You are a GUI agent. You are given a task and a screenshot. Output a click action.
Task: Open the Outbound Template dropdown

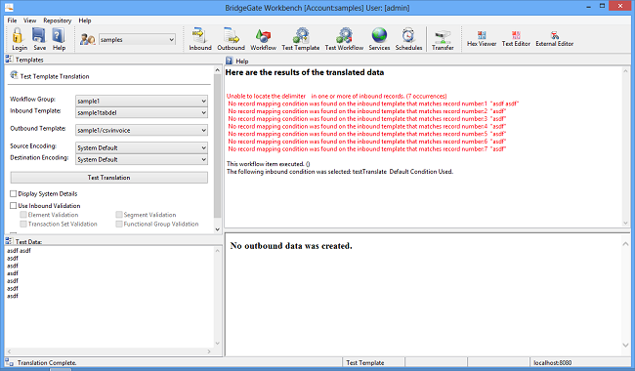(x=142, y=130)
